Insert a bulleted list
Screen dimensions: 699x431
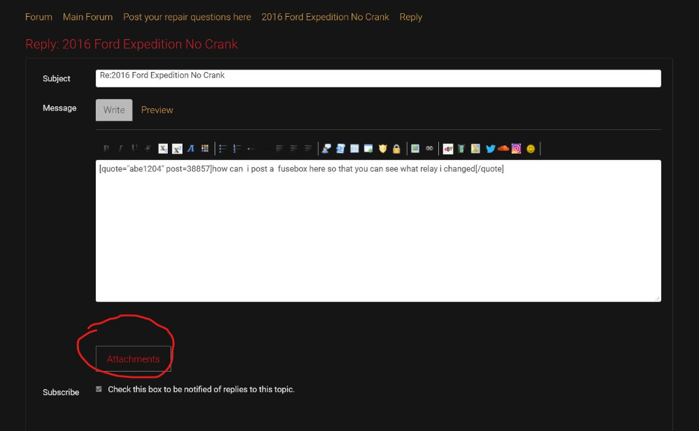point(223,148)
